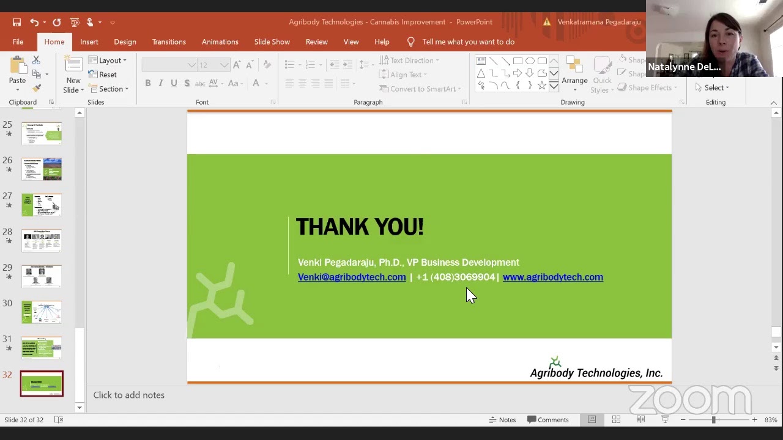This screenshot has height=440, width=783.
Task: Open the Text Direction dropdown
Action: 409,61
